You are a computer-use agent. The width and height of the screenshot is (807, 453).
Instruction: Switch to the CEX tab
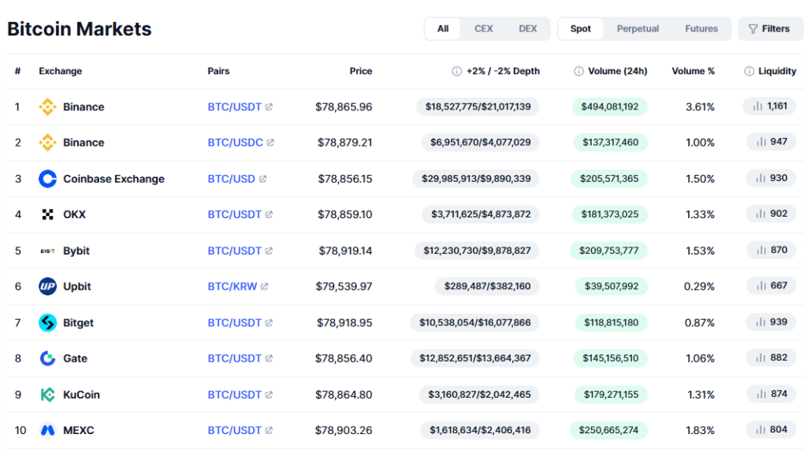pyautogui.click(x=483, y=29)
